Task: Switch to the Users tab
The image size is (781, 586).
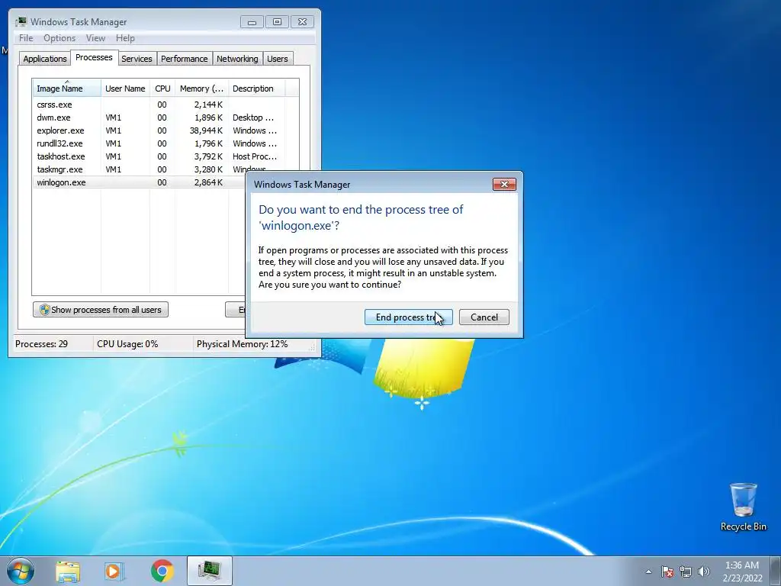Action: (x=278, y=59)
